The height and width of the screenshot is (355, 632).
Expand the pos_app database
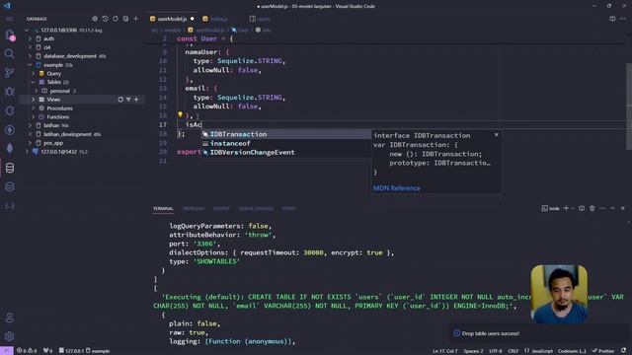coord(30,143)
